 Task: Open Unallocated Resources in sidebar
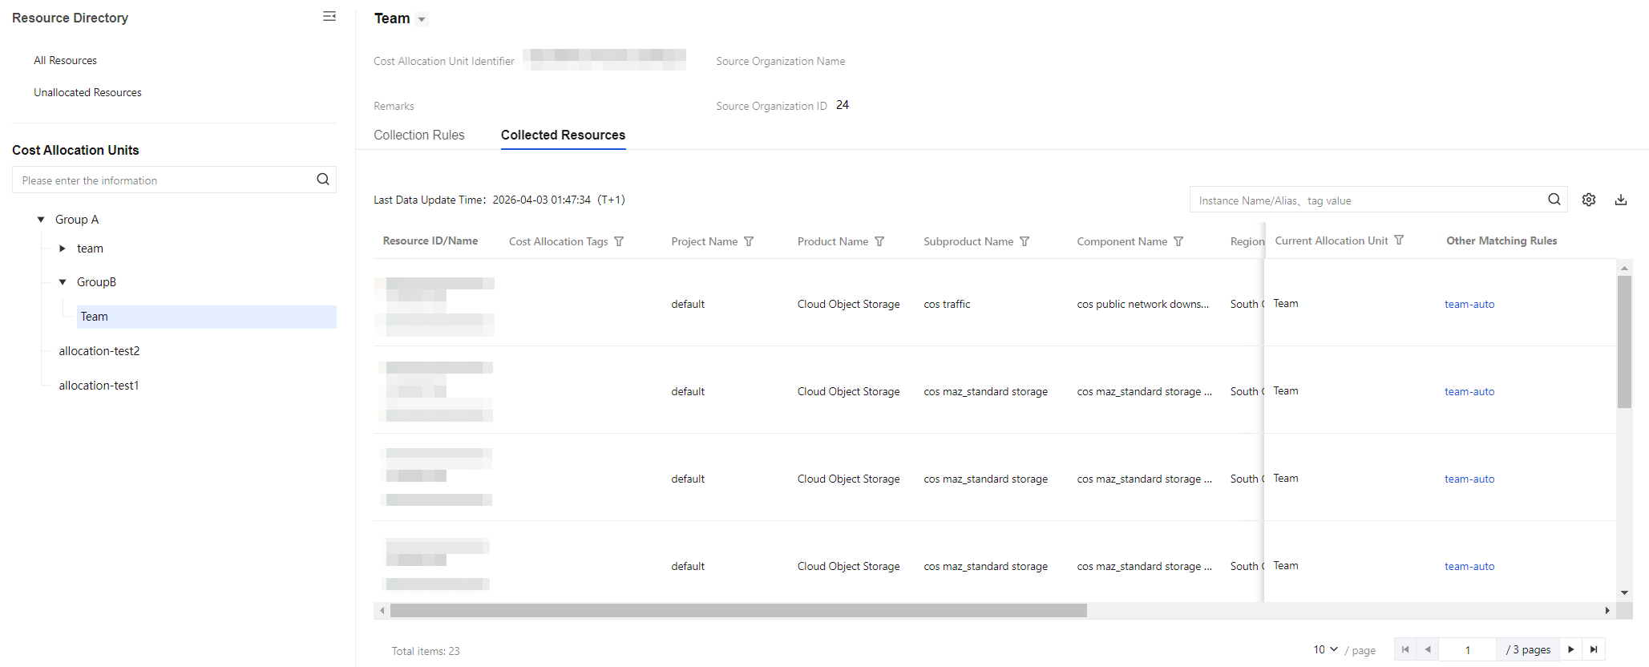point(87,92)
